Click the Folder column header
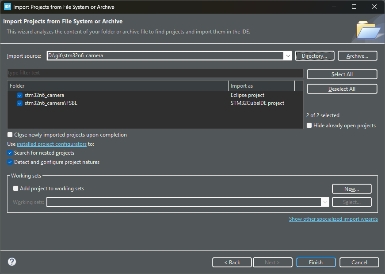 click(118, 86)
